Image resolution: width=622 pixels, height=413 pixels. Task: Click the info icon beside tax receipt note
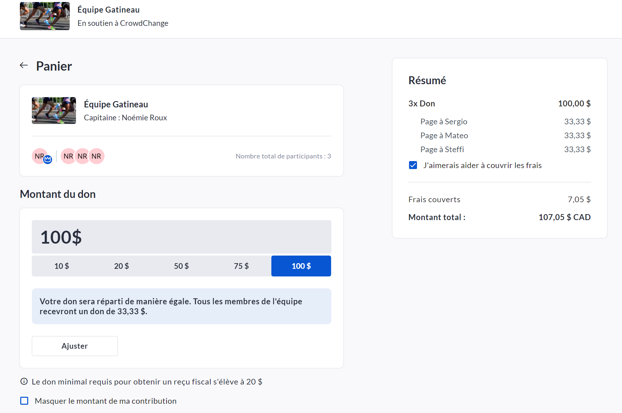tap(24, 382)
